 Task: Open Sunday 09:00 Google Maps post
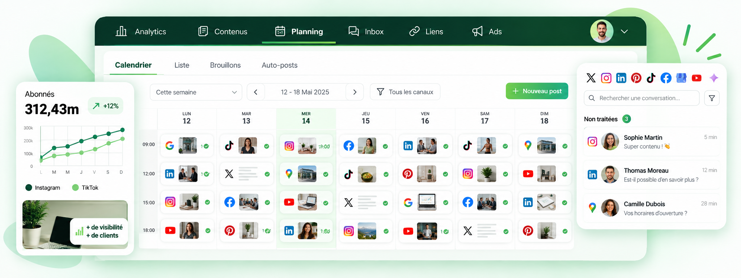pos(545,146)
